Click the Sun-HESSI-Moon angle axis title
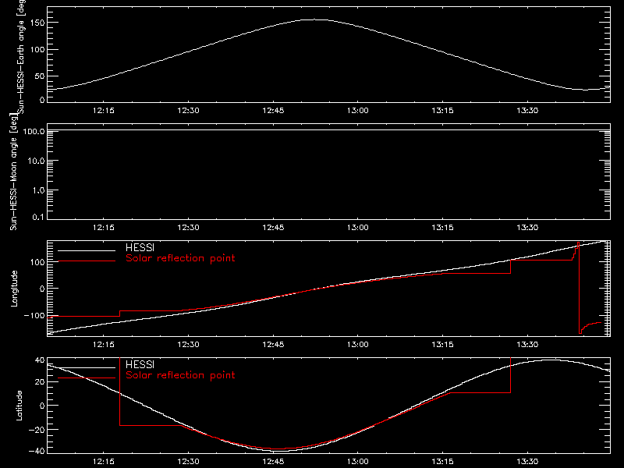 (x=13, y=172)
